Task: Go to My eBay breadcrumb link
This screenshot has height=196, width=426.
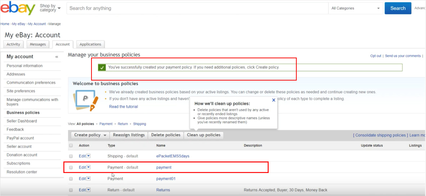Action: [18, 24]
